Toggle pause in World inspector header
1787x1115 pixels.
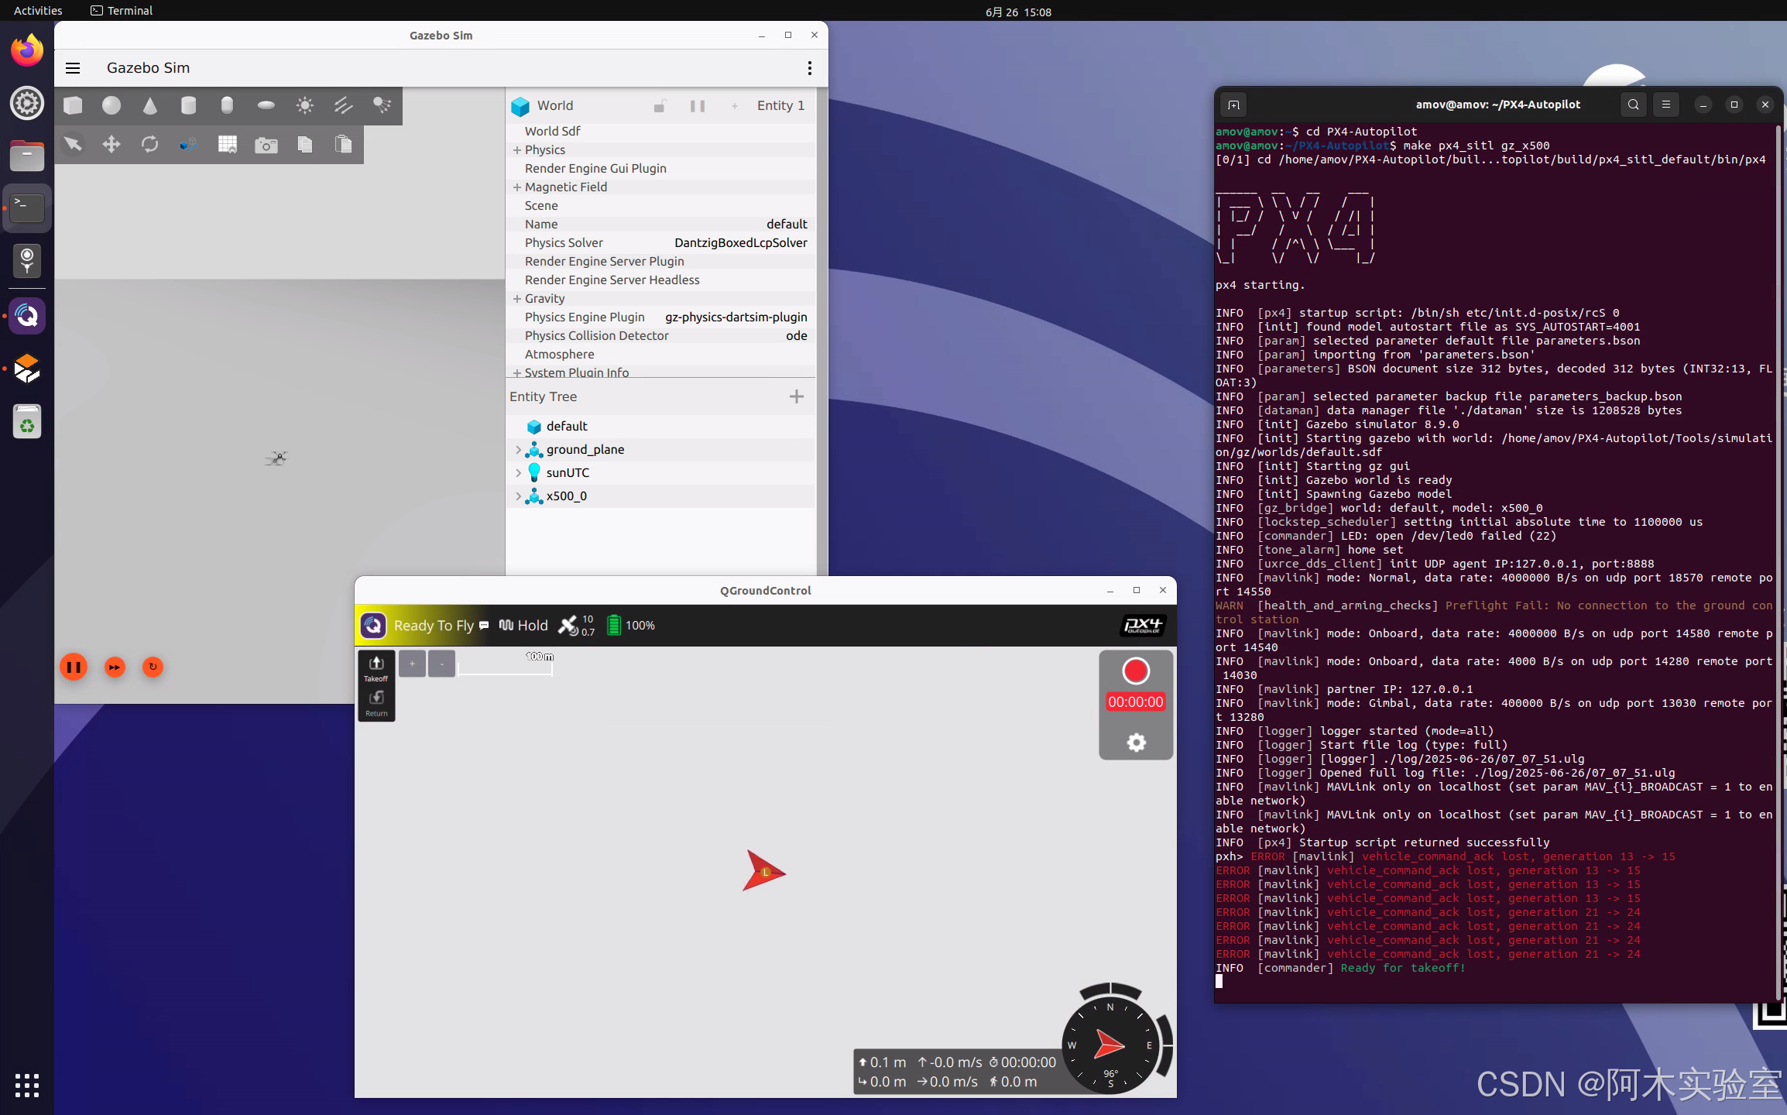[698, 106]
